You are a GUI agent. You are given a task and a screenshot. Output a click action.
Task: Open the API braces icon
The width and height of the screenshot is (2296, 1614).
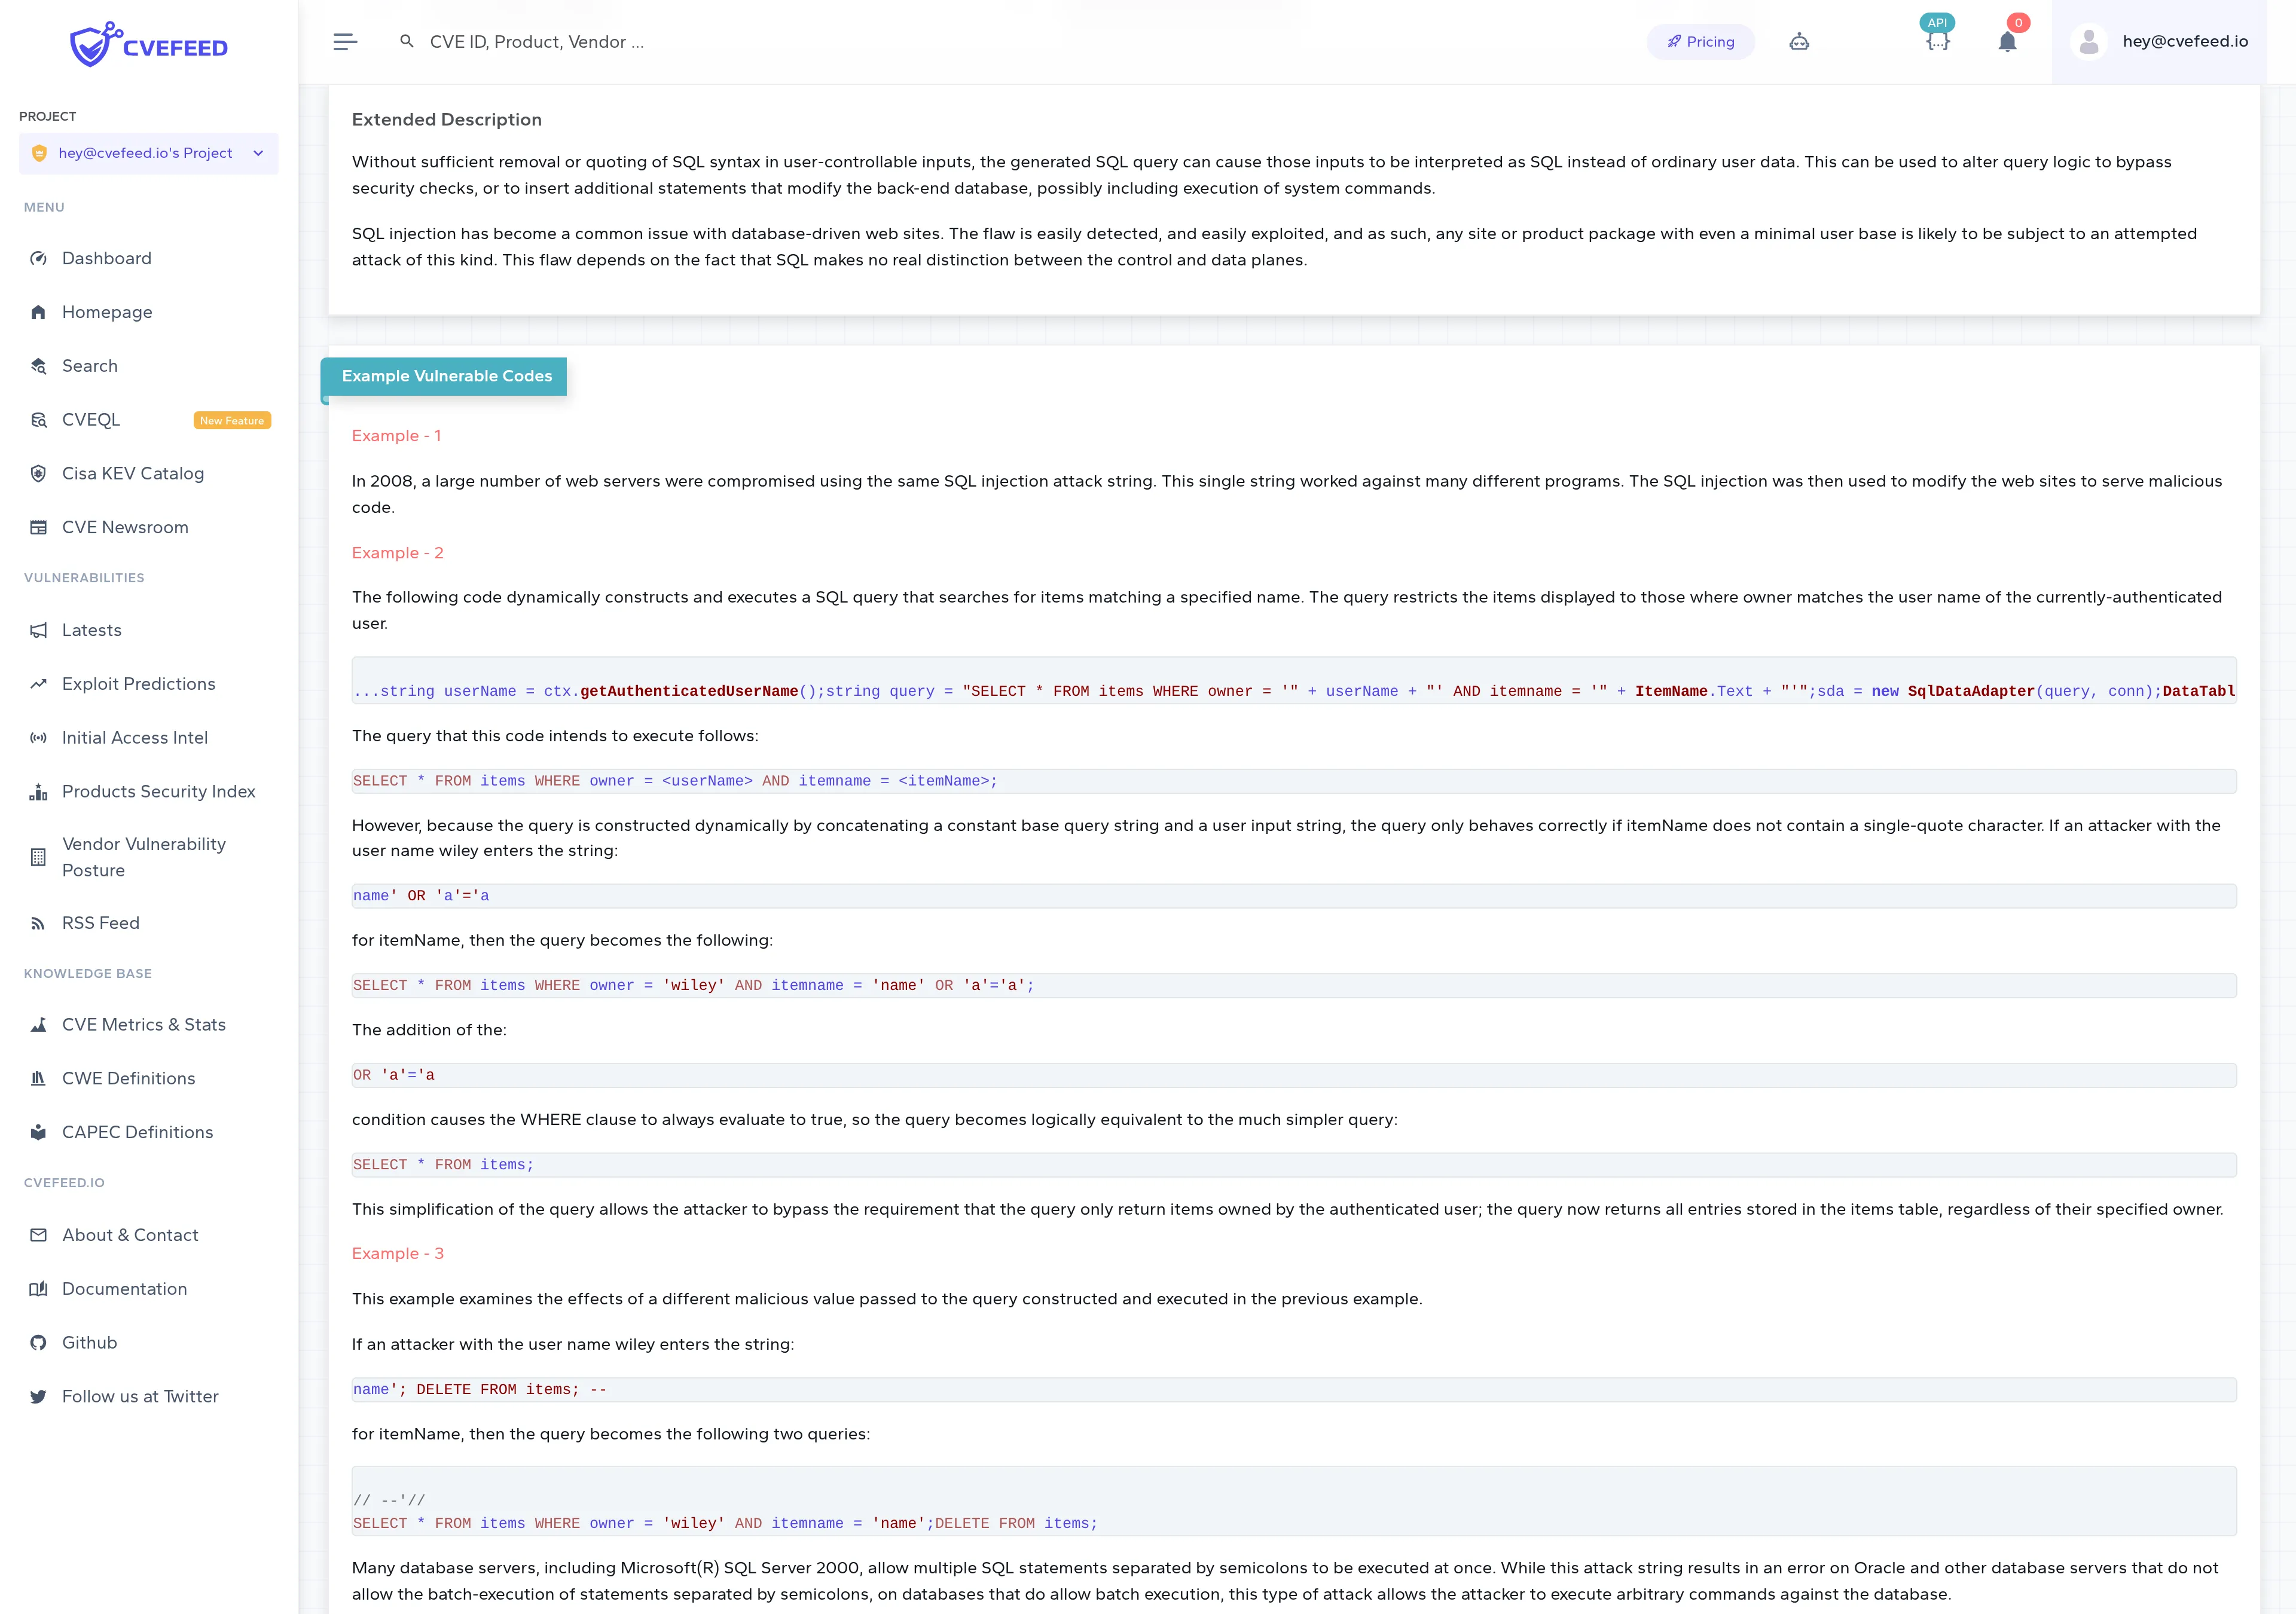coord(1938,42)
